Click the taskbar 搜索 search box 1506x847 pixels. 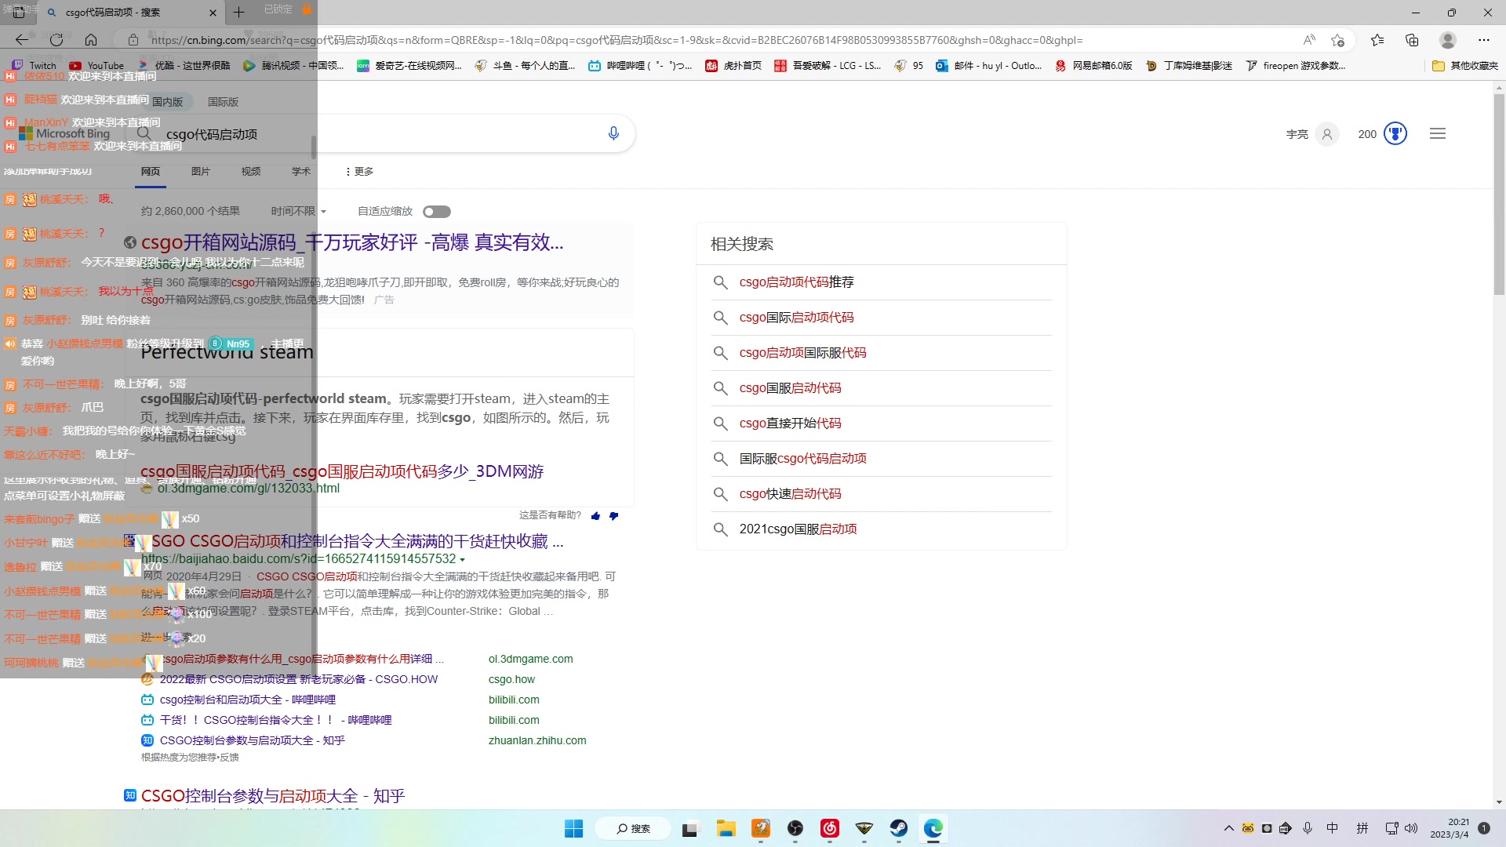tap(633, 828)
